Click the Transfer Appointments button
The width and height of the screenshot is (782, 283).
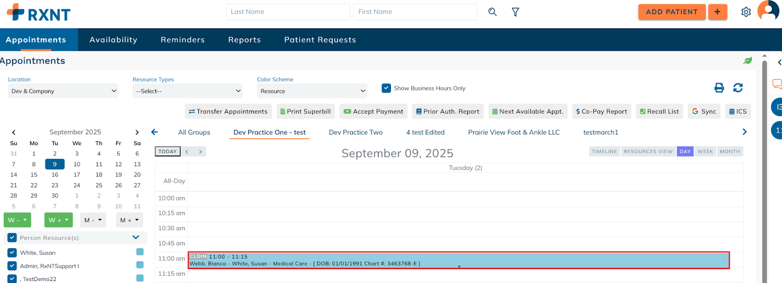tap(228, 111)
